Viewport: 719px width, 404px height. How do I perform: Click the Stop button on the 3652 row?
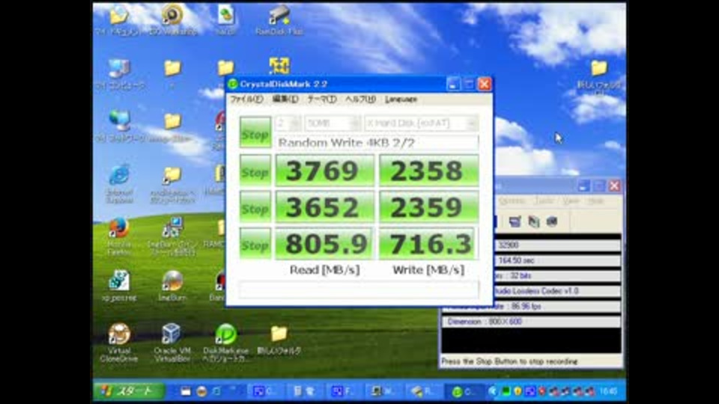255,207
